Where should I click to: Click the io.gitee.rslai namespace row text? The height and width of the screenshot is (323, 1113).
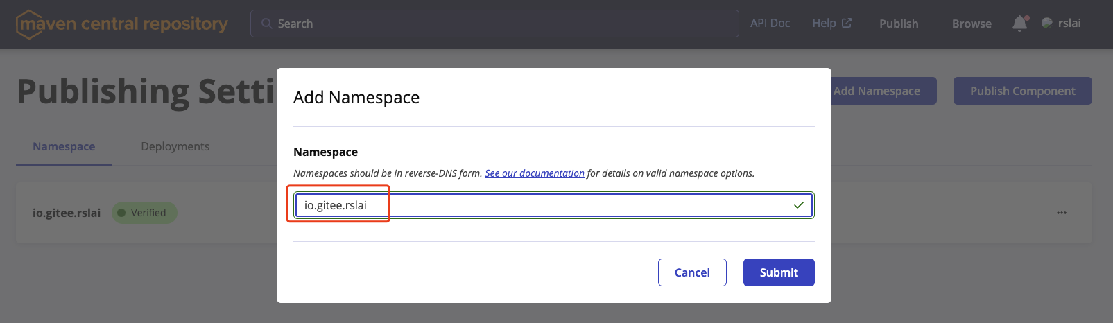[67, 213]
